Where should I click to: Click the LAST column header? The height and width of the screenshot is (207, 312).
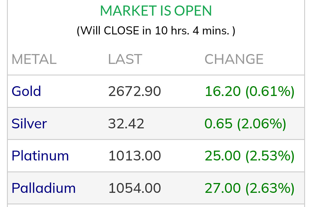click(x=125, y=59)
